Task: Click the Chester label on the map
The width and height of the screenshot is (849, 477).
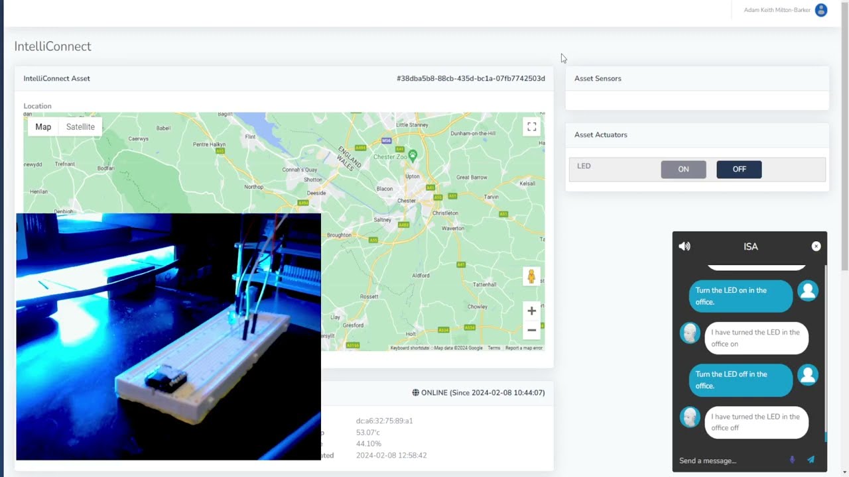Action: pos(406,200)
